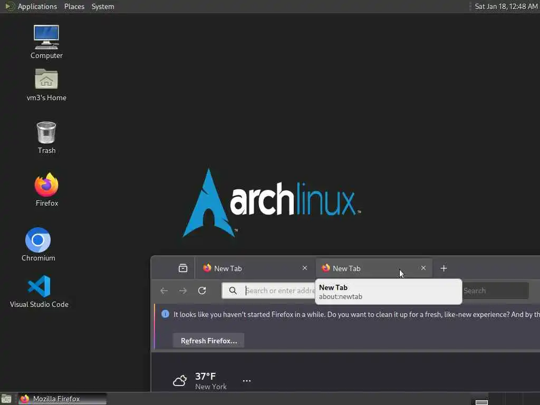Screen dimensions: 540x405
Task: Click the Mozilla Firefox taskbar button
Action: click(x=62, y=399)
